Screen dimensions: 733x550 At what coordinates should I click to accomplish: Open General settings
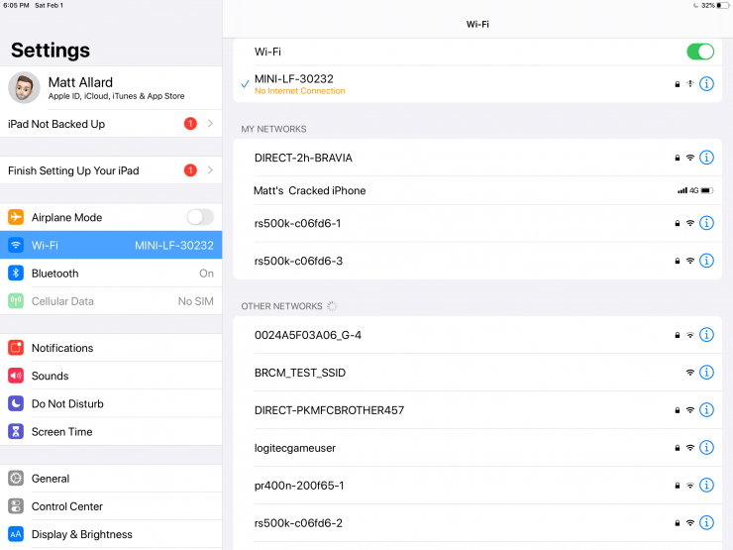tap(51, 479)
